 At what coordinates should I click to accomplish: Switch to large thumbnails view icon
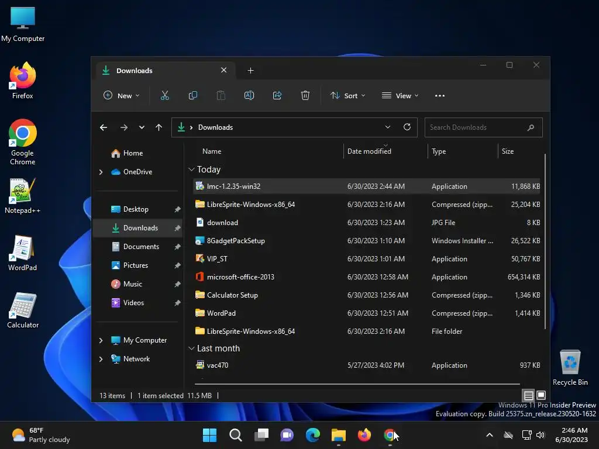[x=541, y=395]
